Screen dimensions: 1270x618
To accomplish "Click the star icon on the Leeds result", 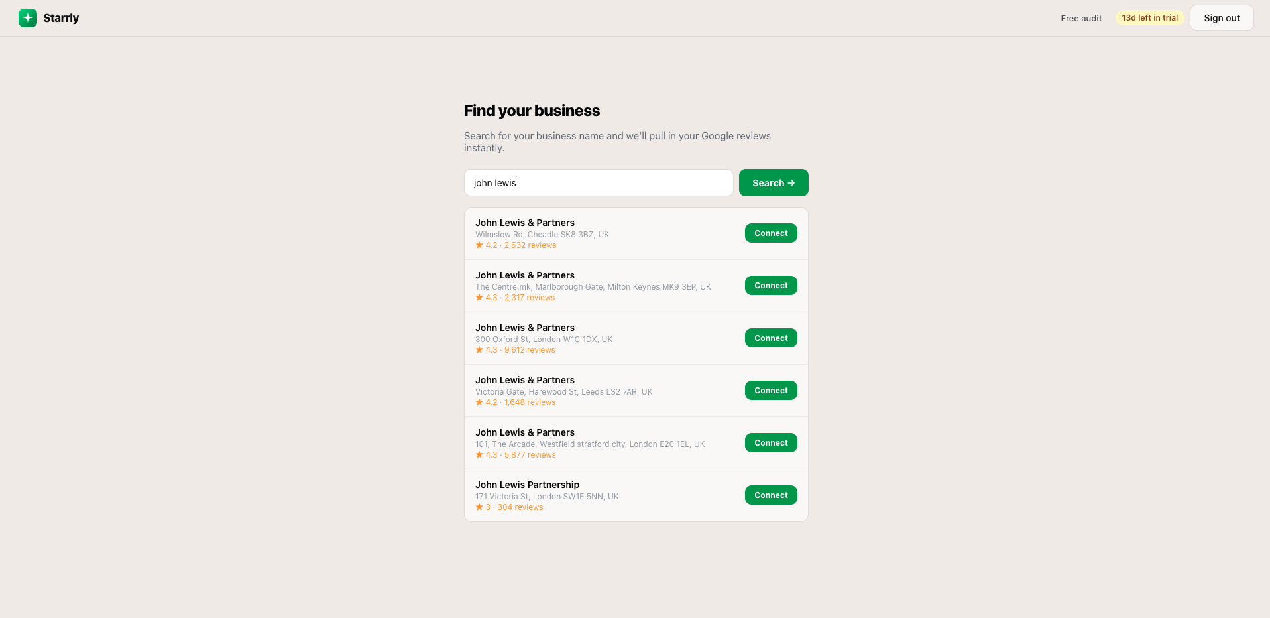I will [479, 402].
